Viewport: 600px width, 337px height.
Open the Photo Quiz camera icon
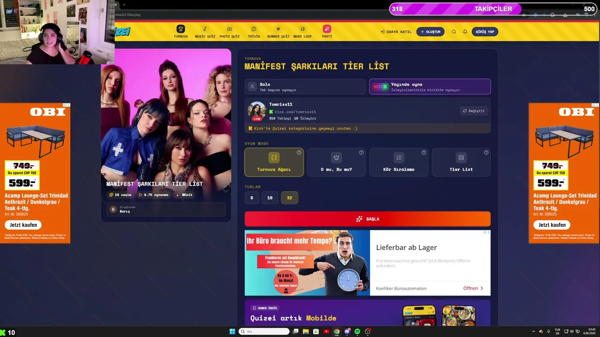pyautogui.click(x=229, y=29)
